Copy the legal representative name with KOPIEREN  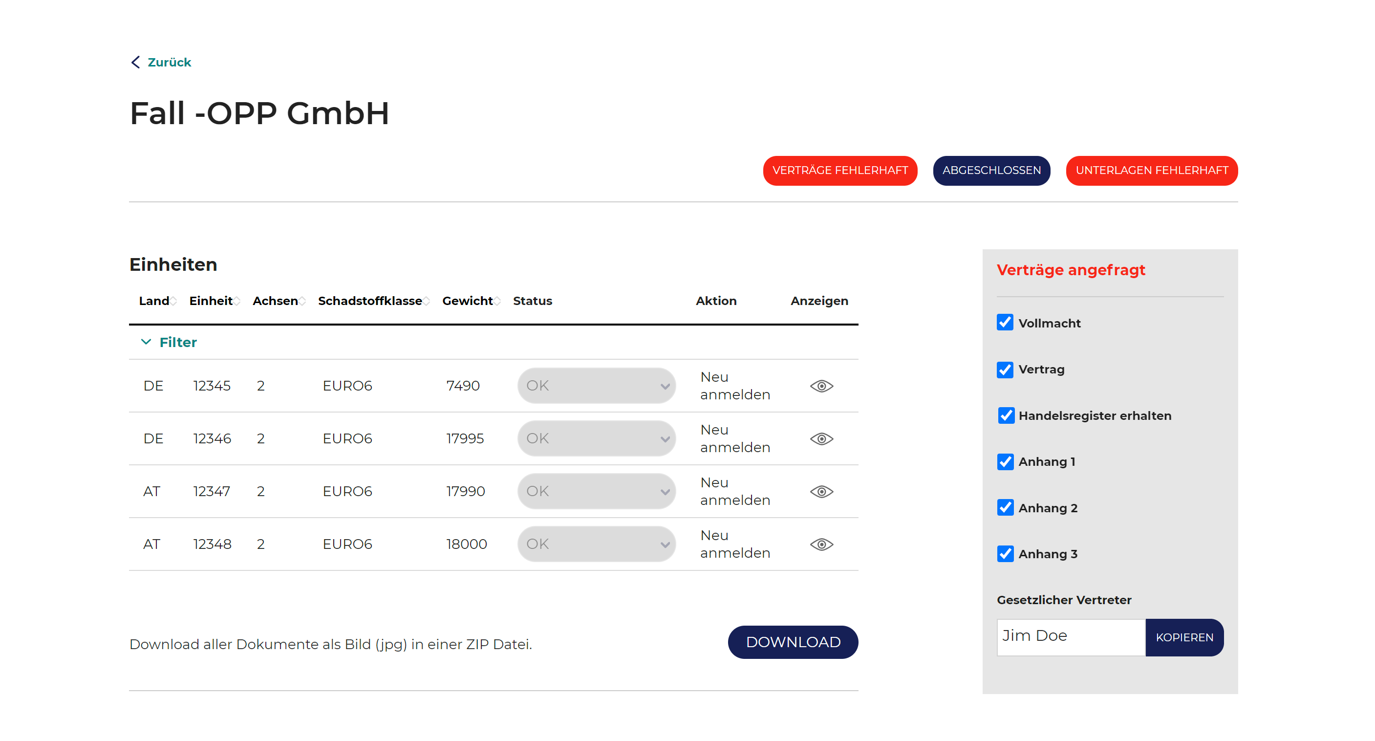point(1184,637)
